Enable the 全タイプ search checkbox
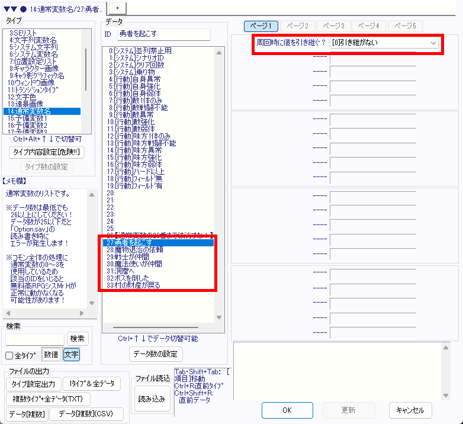 tap(9, 355)
